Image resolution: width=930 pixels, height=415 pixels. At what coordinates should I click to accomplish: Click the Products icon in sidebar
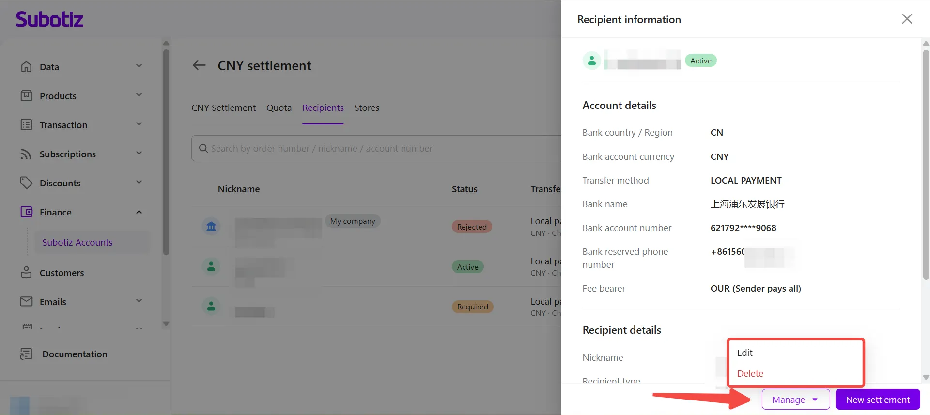(26, 96)
